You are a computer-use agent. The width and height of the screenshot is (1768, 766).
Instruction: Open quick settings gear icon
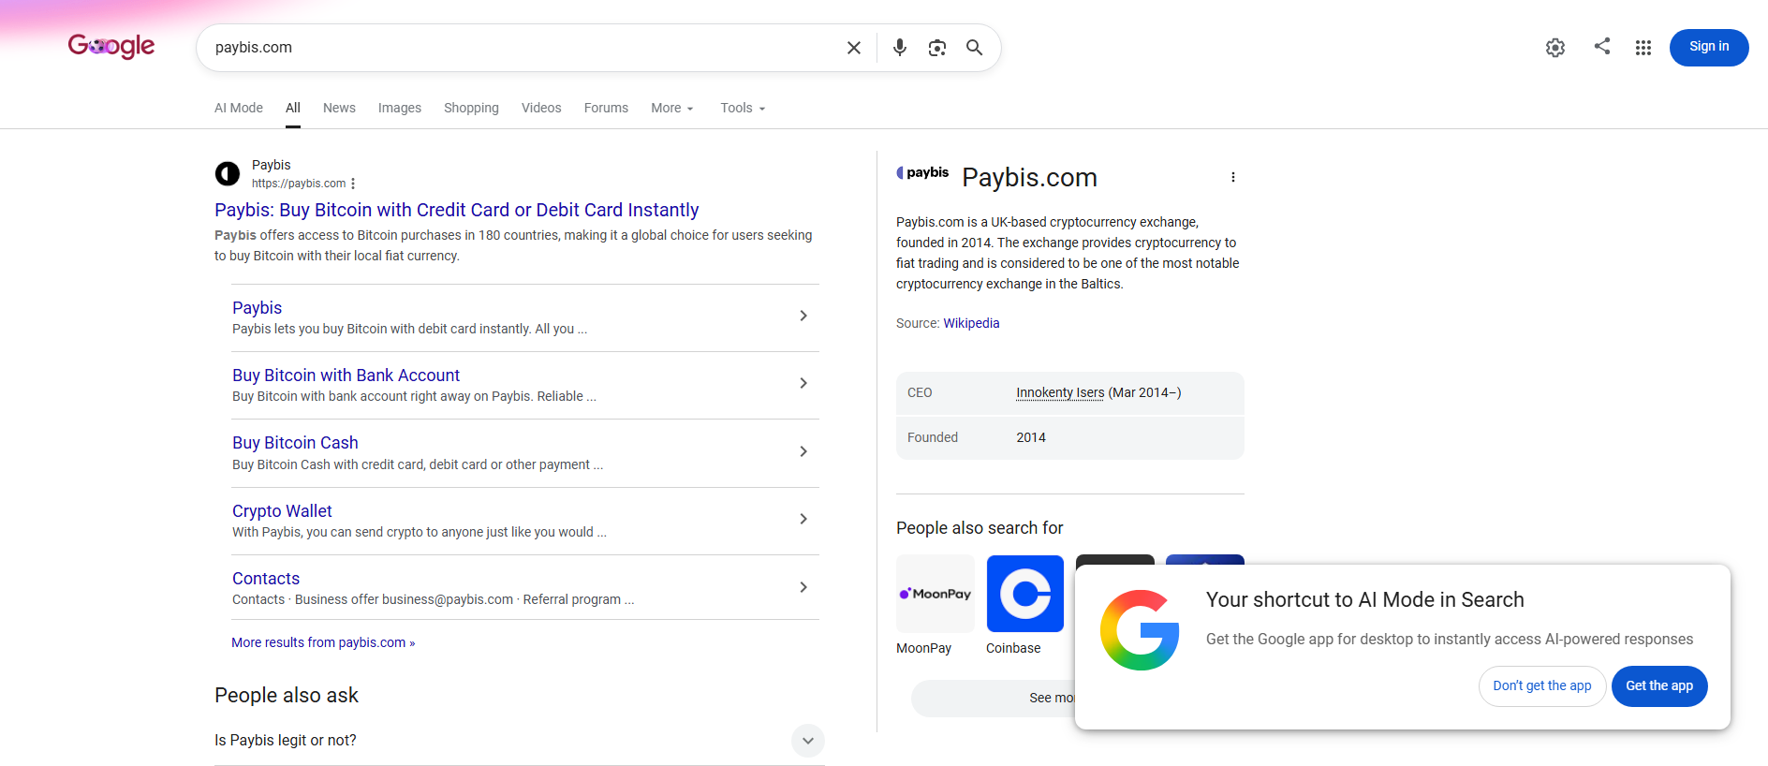(x=1555, y=48)
